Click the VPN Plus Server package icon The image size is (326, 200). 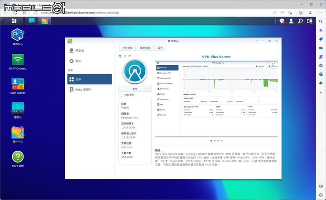[x=135, y=71]
